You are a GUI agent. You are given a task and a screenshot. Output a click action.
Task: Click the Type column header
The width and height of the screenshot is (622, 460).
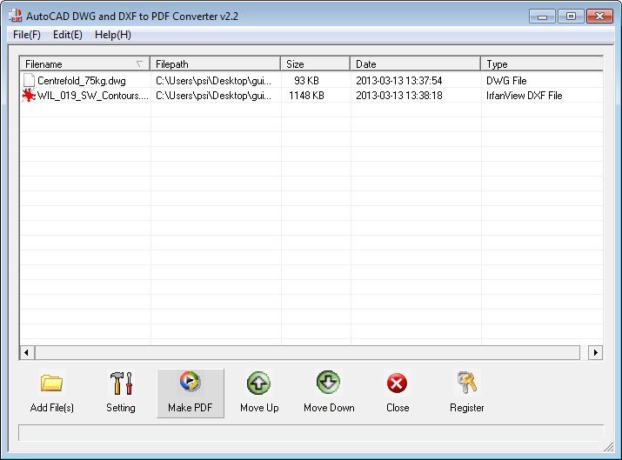coord(542,63)
